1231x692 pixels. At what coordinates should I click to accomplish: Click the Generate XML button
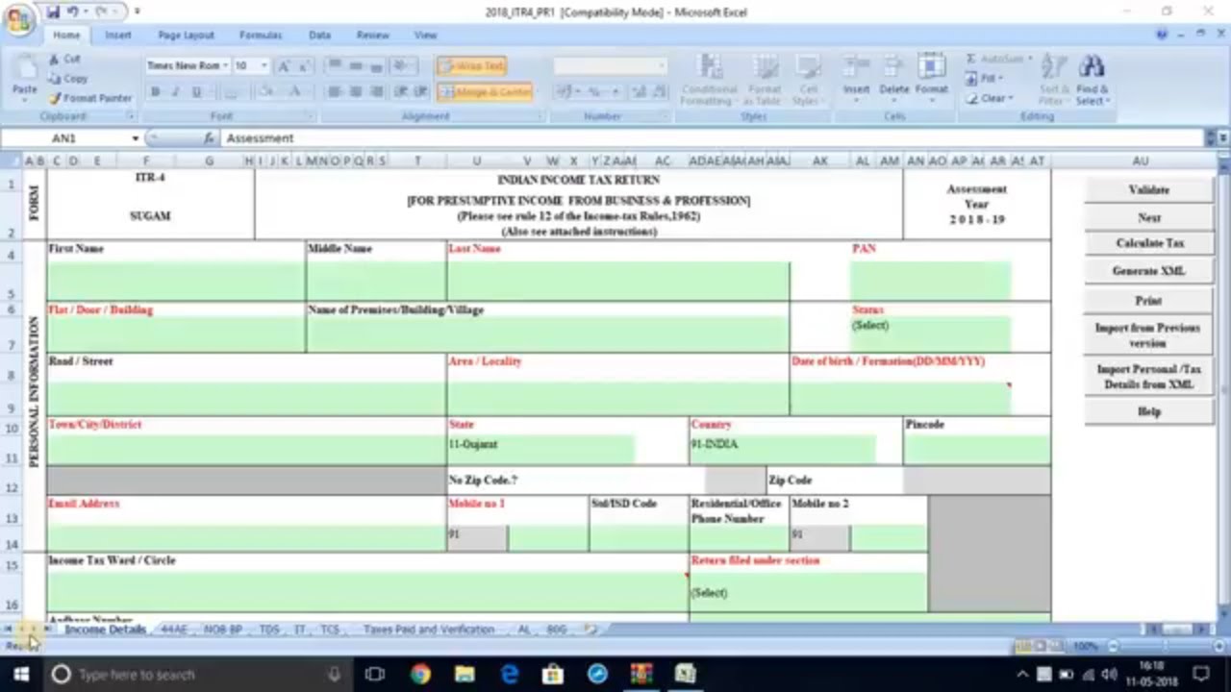(x=1149, y=272)
